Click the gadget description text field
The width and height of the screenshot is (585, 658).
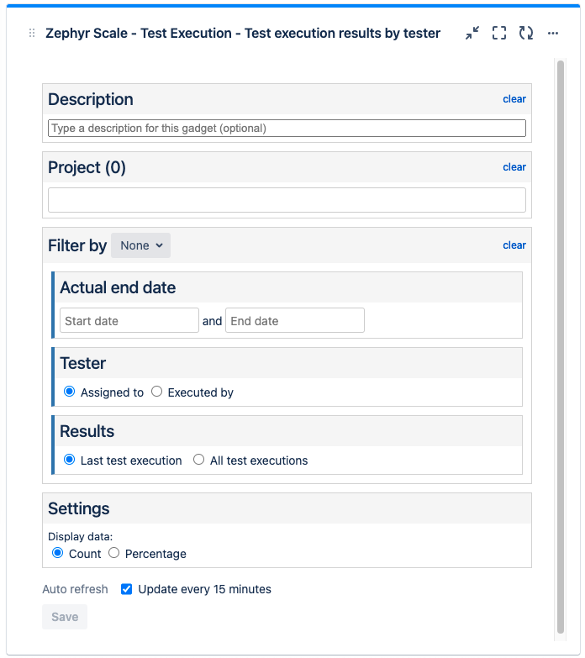(287, 129)
